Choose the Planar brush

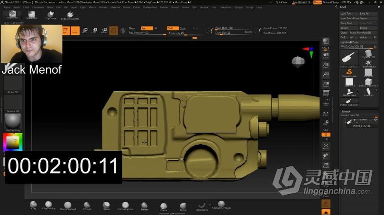pos(106,206)
